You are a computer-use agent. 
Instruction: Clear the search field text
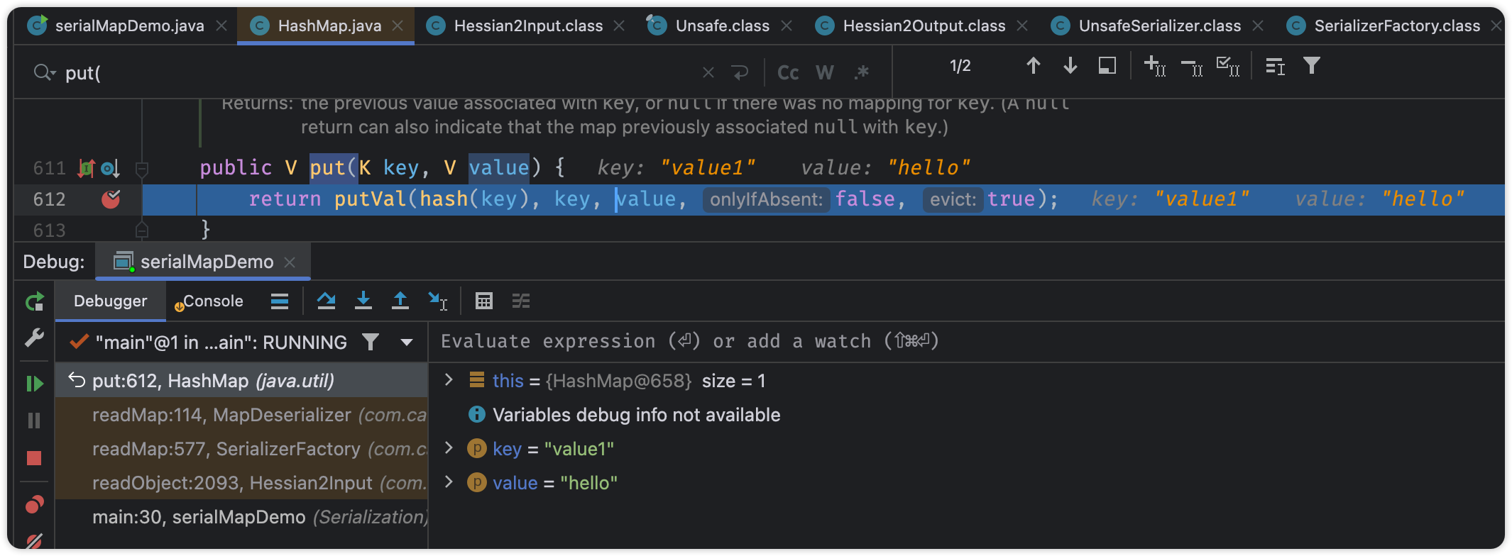coord(708,72)
